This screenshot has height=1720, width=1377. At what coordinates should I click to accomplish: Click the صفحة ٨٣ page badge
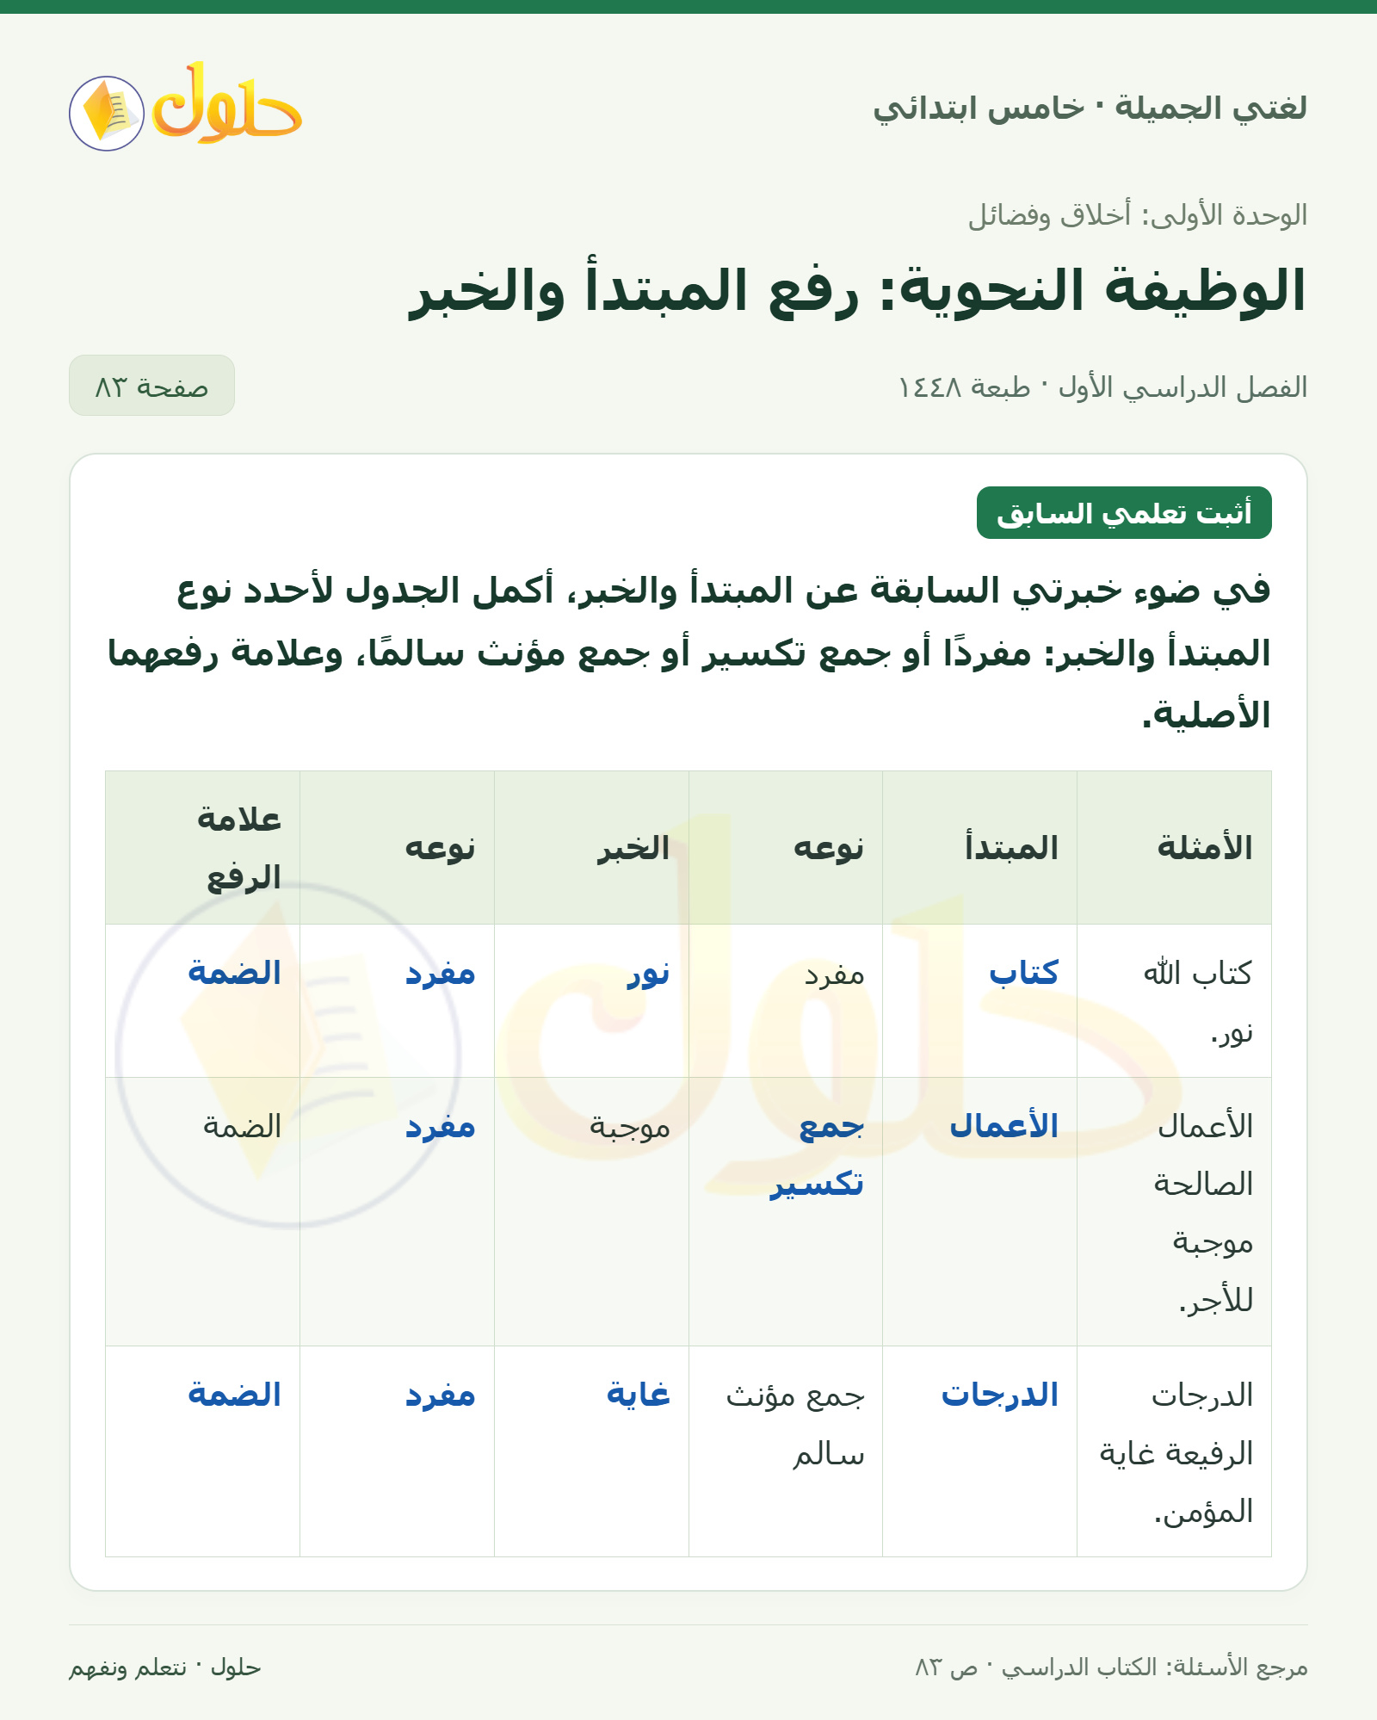(151, 386)
